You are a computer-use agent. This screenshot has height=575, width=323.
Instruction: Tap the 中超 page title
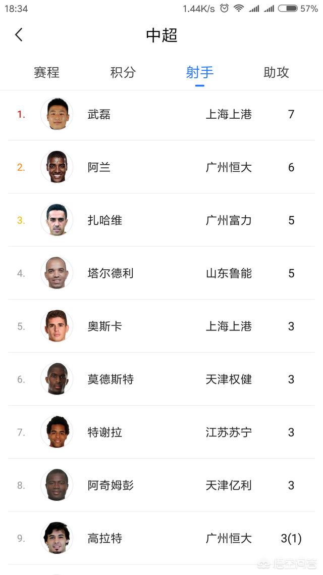coord(161,35)
